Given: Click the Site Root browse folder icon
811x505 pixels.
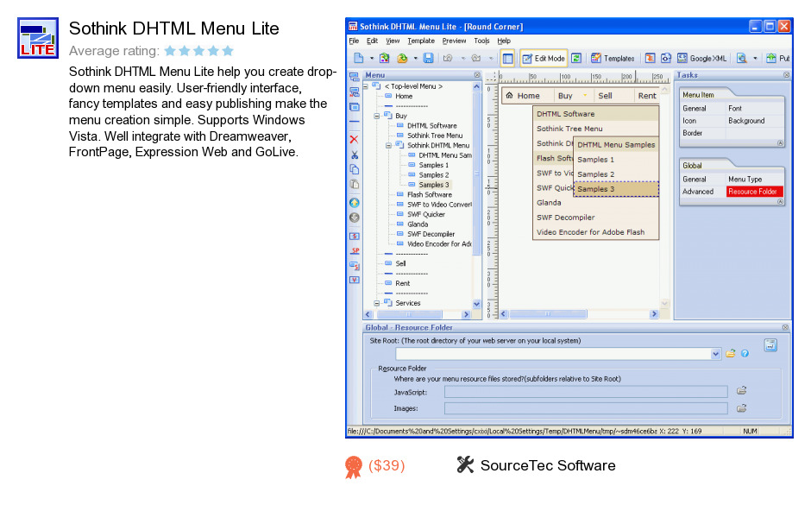Looking at the screenshot, I should [730, 353].
